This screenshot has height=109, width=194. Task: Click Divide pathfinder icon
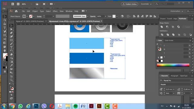point(162,35)
